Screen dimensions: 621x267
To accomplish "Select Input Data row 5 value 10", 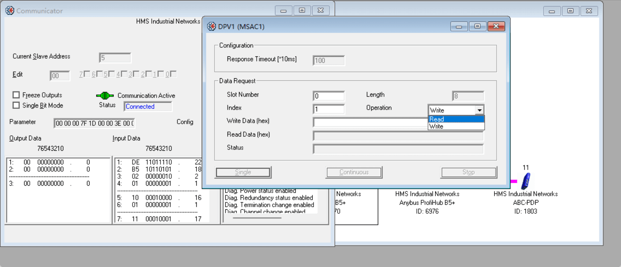I will (x=159, y=198).
